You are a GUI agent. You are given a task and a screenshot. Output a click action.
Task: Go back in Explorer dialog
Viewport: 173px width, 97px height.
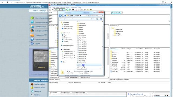tap(60, 16)
